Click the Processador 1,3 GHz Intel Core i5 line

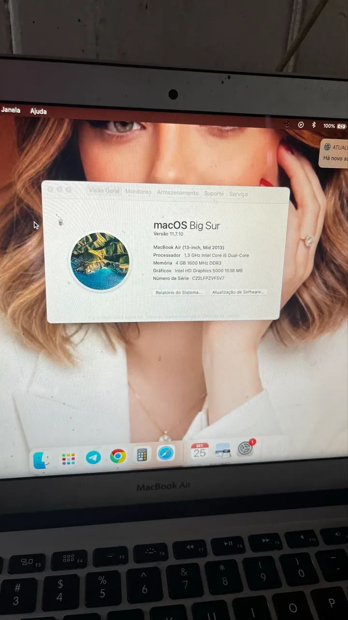(x=201, y=255)
